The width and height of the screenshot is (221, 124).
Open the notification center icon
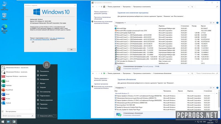(x=217, y=122)
